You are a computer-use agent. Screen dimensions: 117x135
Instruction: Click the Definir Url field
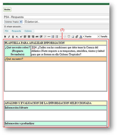pos(67,22)
